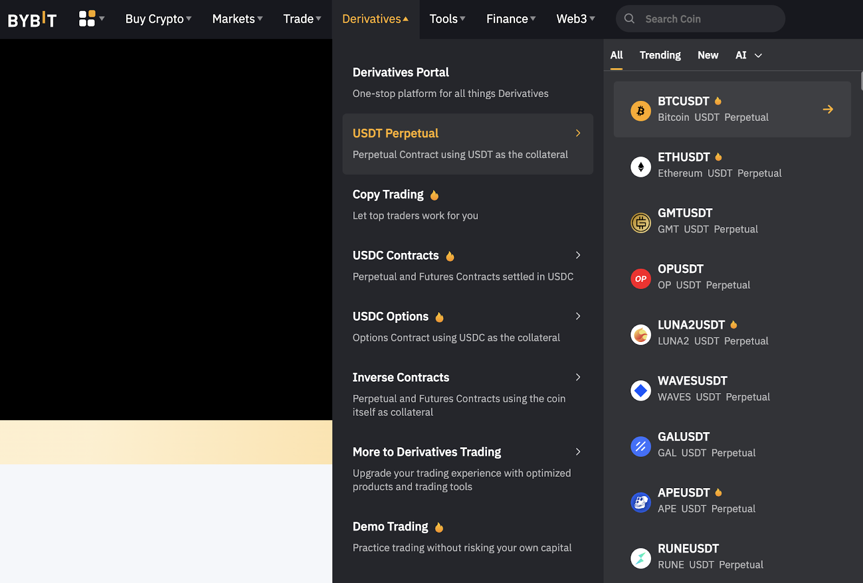Click the flame icon beside Copy Trading

pyautogui.click(x=434, y=195)
